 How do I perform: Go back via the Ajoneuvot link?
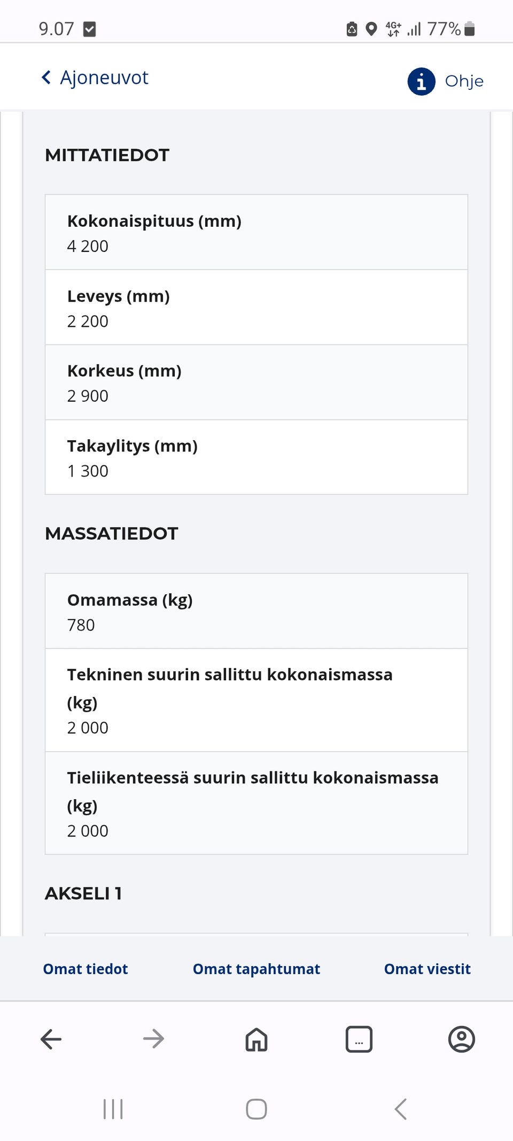(104, 78)
